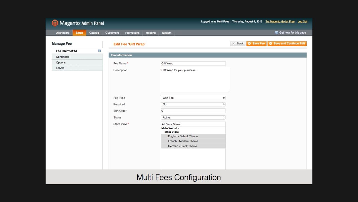Screen dimensions: 358x202
Task: Switch to the Labels tab
Action: tap(60, 68)
